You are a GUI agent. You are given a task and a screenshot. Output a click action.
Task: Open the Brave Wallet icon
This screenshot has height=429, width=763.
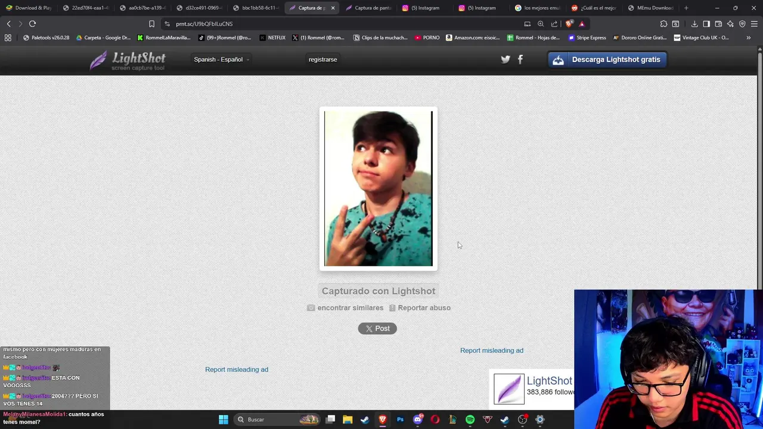718,24
